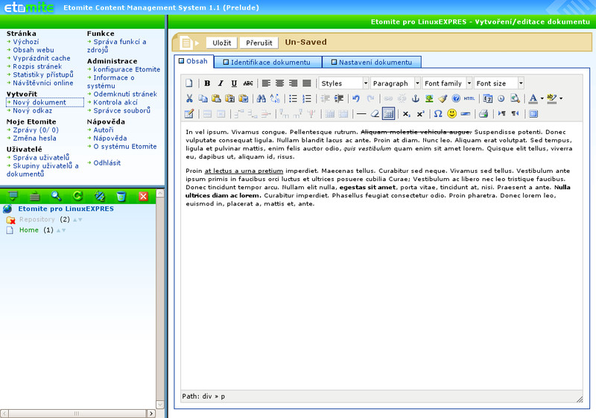The width and height of the screenshot is (596, 418).
Task: Insert time clock icon
Action: pos(501,98)
